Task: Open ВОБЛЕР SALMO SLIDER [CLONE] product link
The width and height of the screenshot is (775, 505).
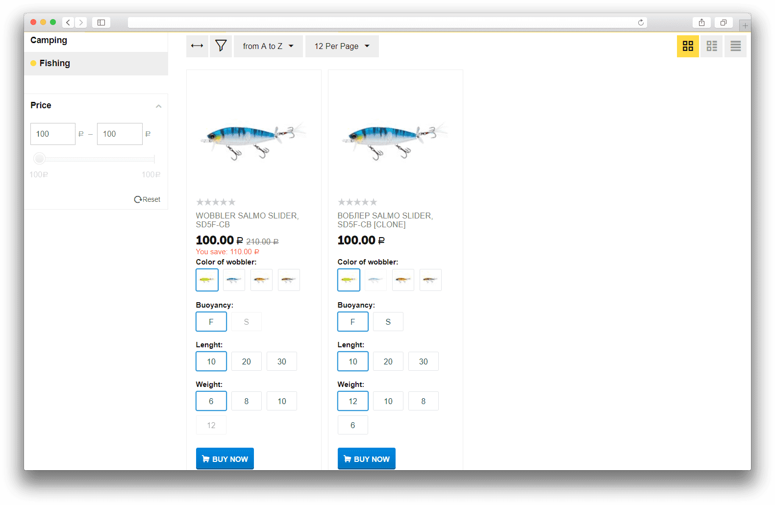Action: [385, 220]
